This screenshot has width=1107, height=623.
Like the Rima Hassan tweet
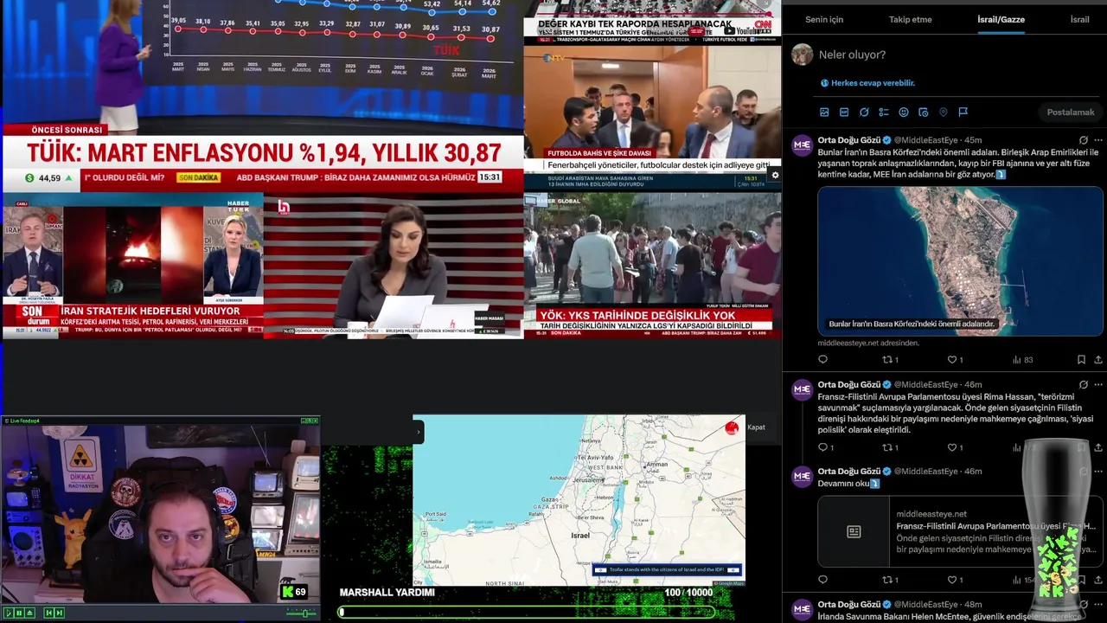pyautogui.click(x=955, y=447)
